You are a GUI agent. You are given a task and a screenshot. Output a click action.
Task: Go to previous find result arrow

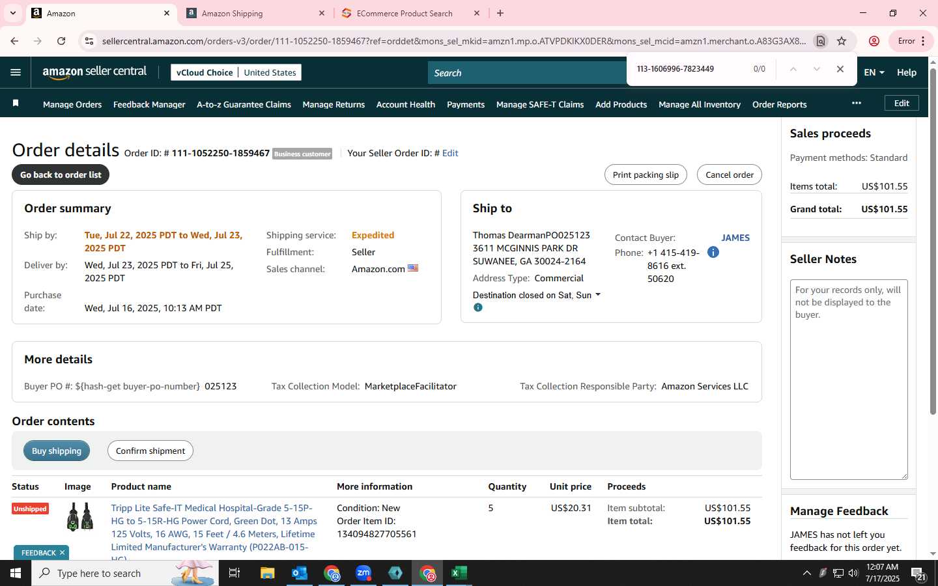(x=793, y=69)
